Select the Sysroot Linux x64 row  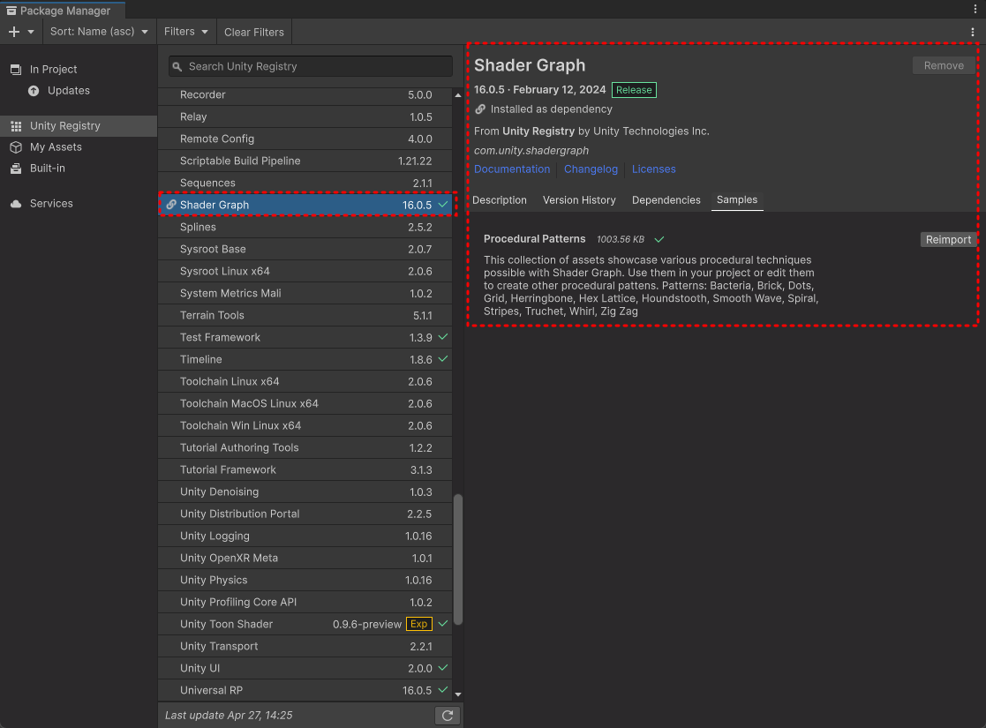click(x=305, y=271)
